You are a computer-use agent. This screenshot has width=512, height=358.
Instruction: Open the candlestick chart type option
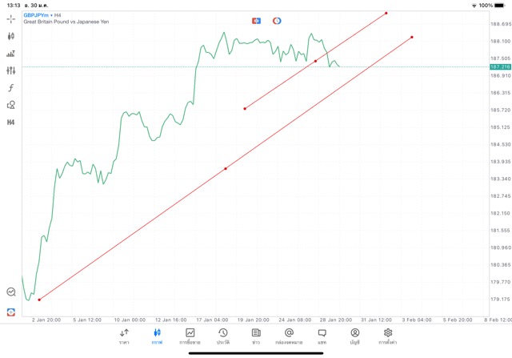10,36
